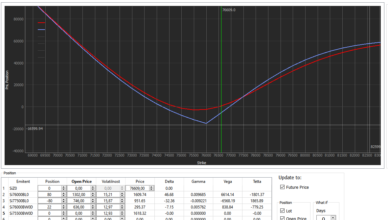Click the blue line legend swatch
The image size is (388, 220).
41,30
